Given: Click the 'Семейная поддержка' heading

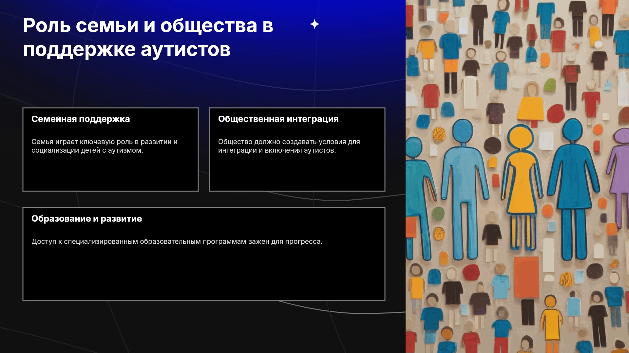Looking at the screenshot, I should click(81, 119).
